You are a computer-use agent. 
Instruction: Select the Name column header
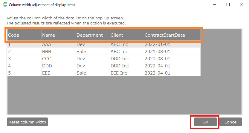click(58, 35)
